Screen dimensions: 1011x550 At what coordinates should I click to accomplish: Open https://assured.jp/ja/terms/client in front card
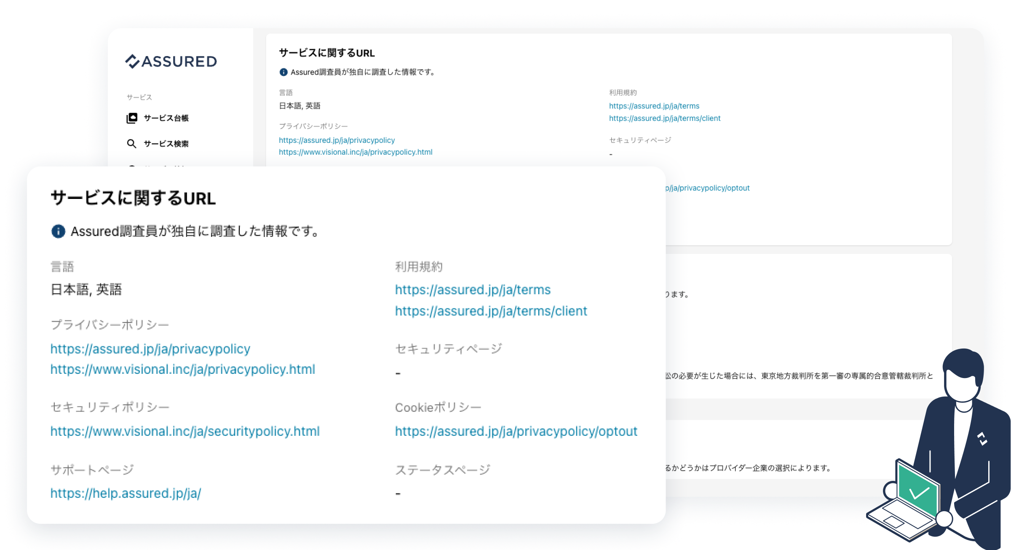(491, 311)
